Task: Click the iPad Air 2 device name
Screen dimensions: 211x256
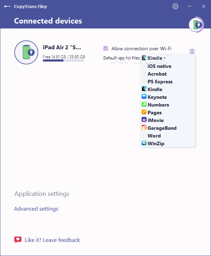Action: point(62,47)
